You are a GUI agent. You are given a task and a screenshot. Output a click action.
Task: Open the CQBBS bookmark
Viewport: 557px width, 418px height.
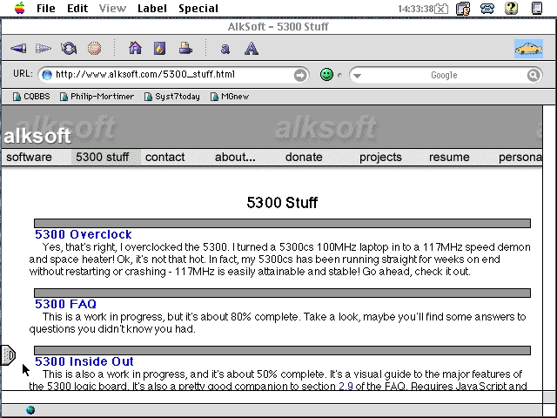(x=31, y=97)
